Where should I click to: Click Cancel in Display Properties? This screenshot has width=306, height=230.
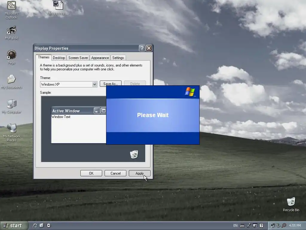[x=116, y=173]
